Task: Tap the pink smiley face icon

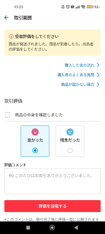Action: pos(35,132)
